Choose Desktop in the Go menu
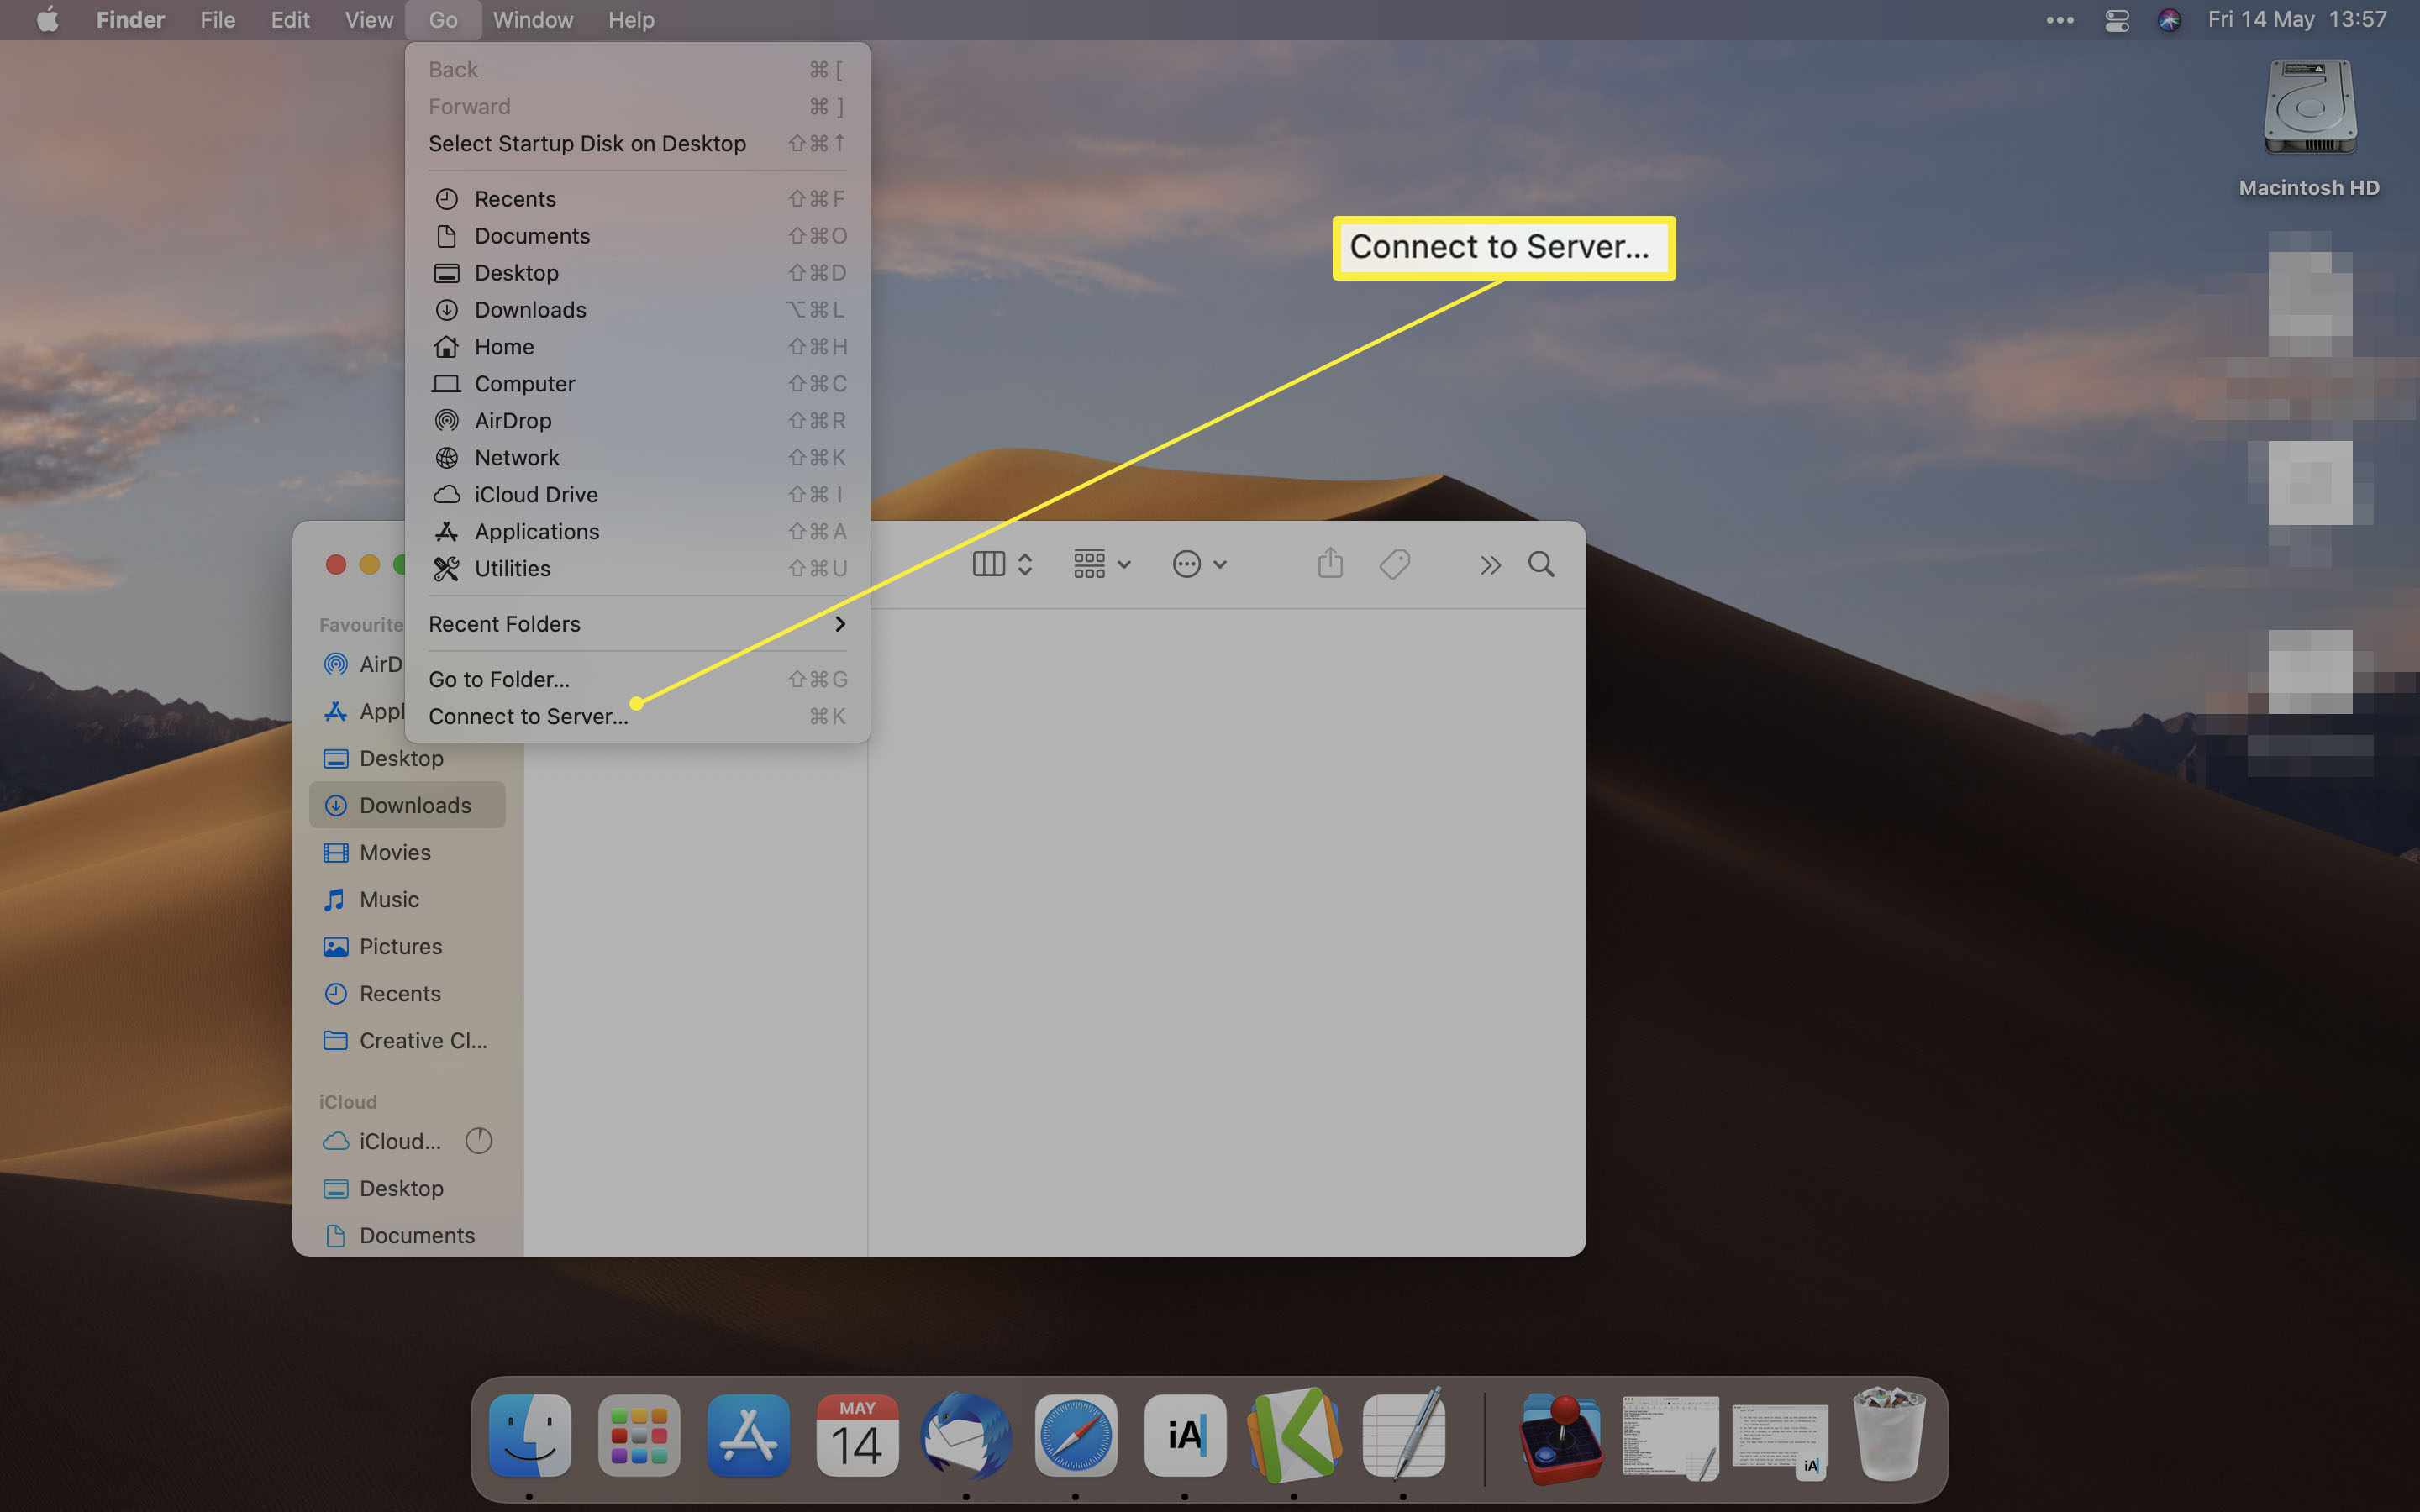This screenshot has width=2420, height=1512. pyautogui.click(x=637, y=272)
